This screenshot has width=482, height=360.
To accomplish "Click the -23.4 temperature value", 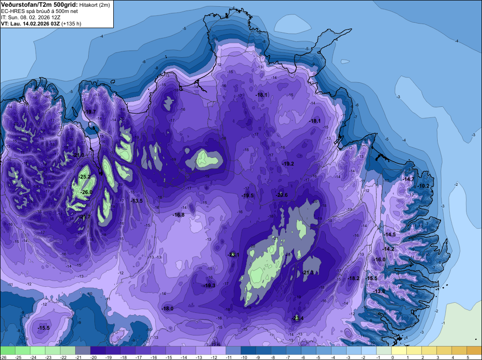I will coord(297,318).
